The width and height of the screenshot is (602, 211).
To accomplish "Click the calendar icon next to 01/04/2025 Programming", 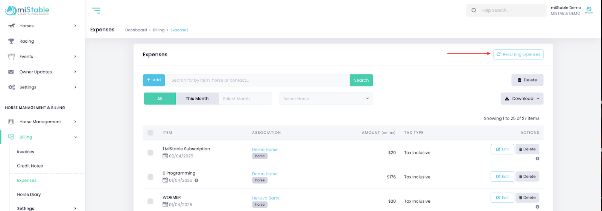I will [165, 180].
